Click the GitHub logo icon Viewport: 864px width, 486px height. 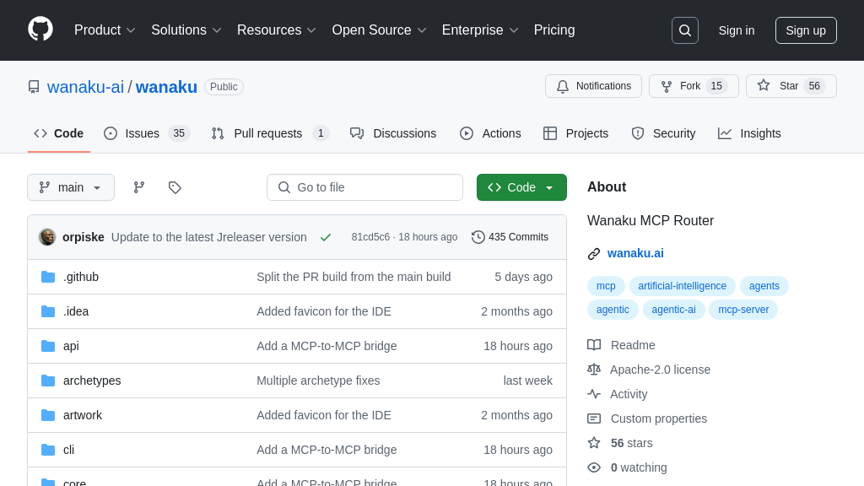[40, 30]
